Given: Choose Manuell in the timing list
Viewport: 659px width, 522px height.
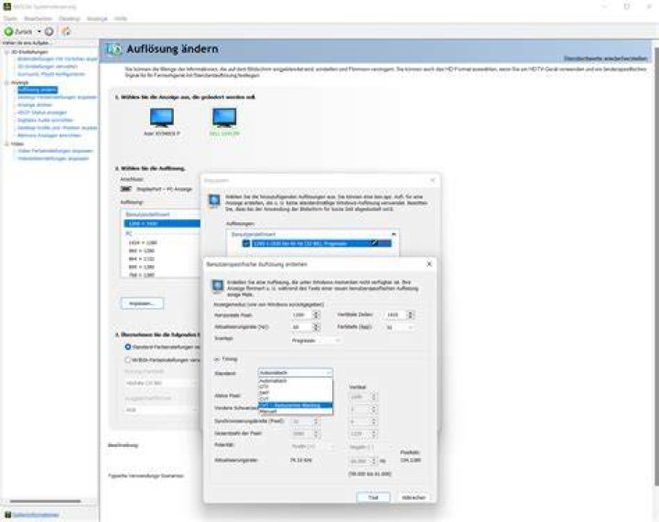Looking at the screenshot, I should coord(296,411).
